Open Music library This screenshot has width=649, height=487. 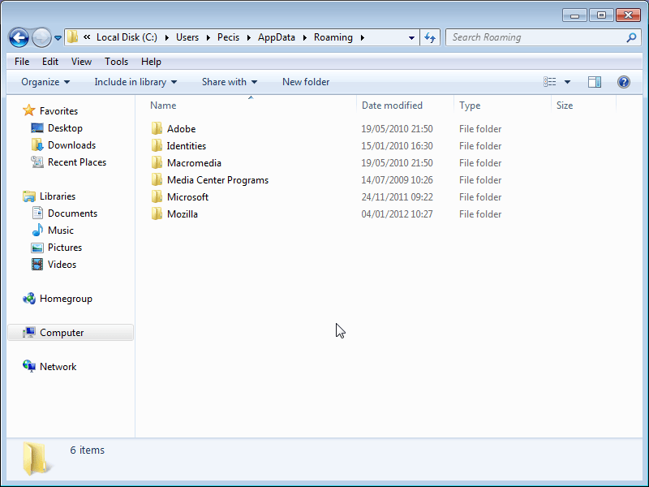pos(60,230)
